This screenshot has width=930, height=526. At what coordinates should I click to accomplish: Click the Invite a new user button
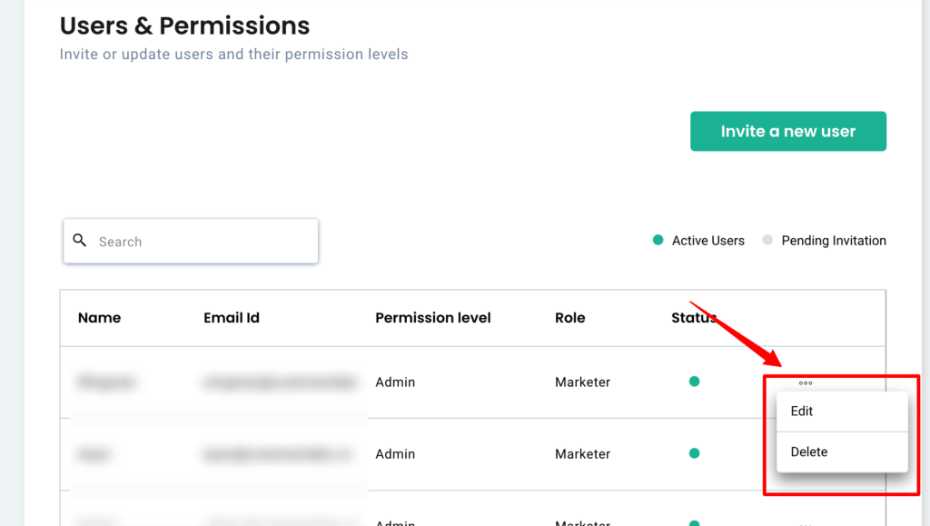tap(788, 131)
